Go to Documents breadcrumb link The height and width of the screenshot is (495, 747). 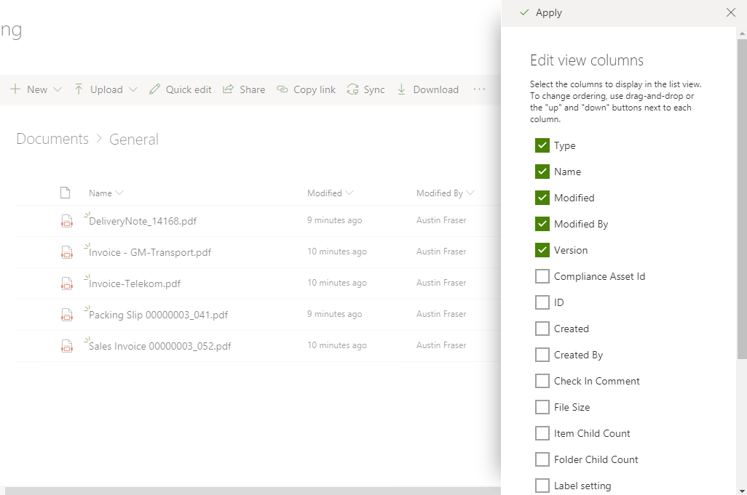tap(52, 139)
